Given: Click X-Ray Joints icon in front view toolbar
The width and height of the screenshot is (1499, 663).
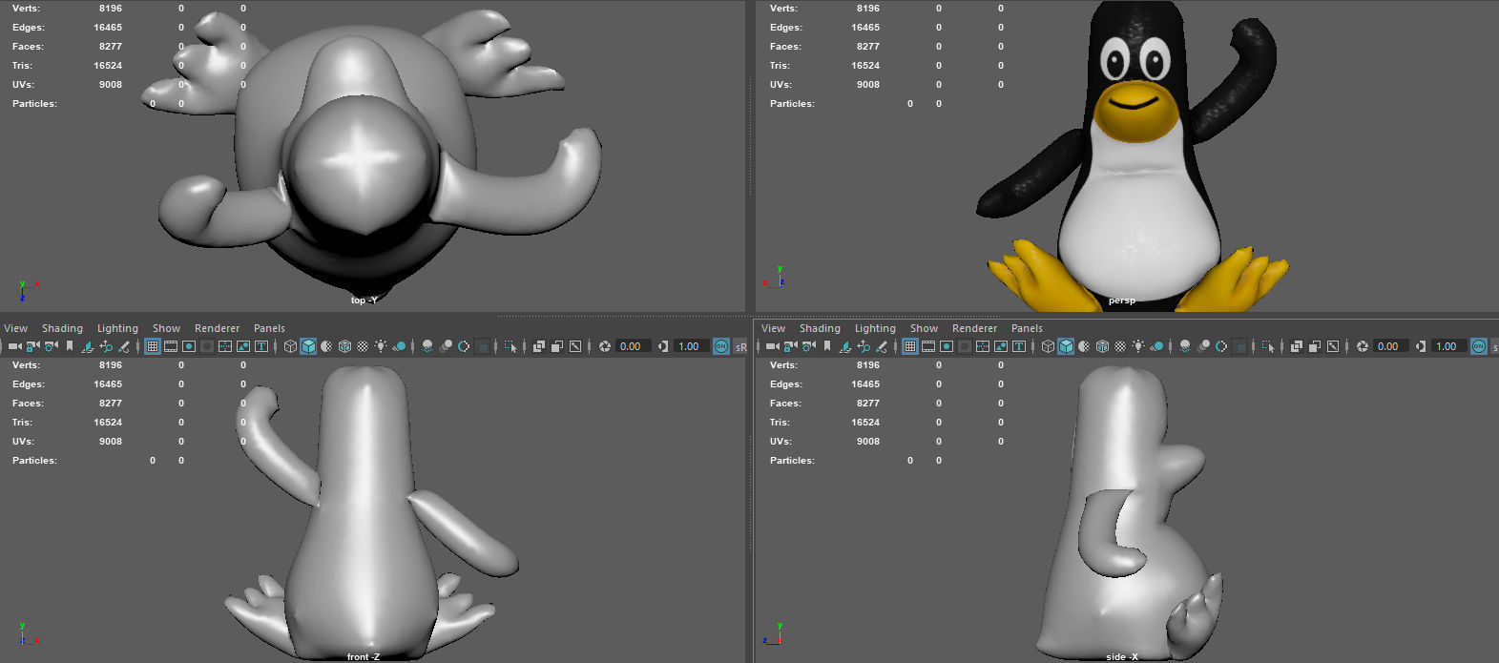Looking at the screenshot, I should (575, 346).
